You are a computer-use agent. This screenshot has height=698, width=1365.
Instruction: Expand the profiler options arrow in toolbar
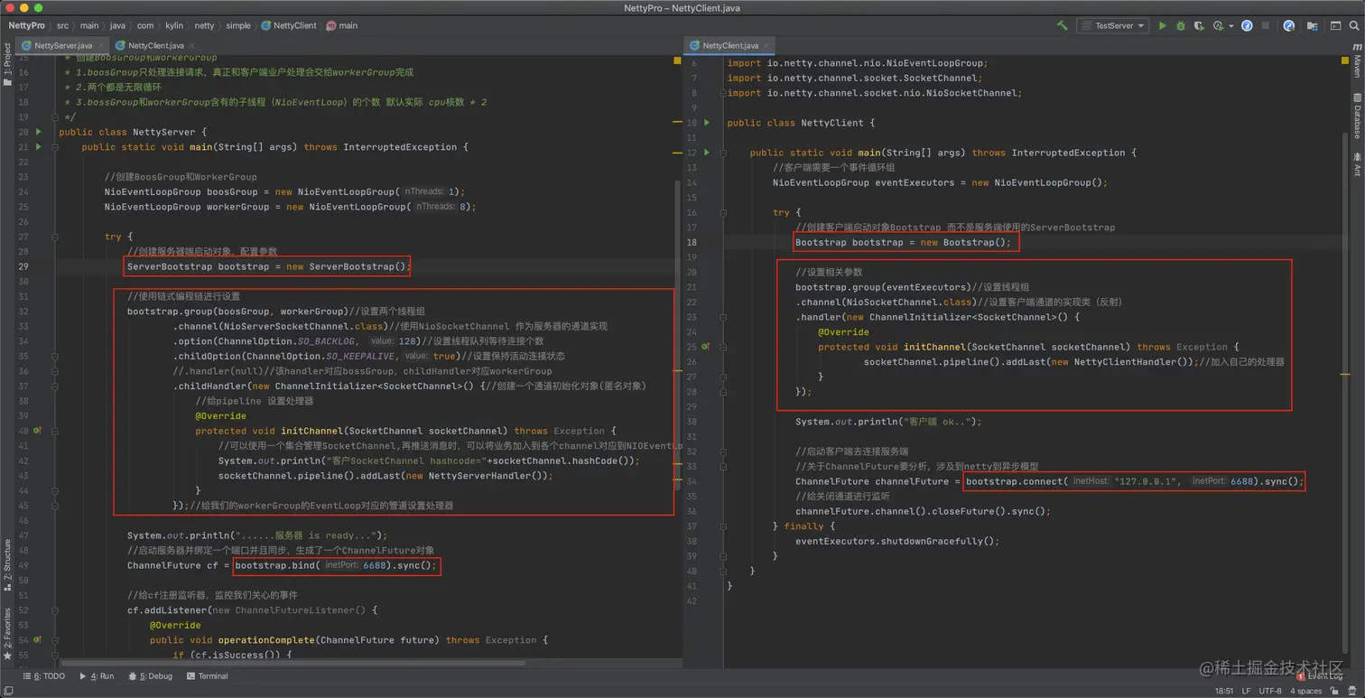coord(1230,26)
